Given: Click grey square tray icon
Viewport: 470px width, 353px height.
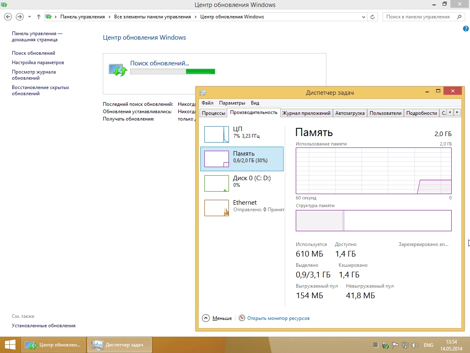Looking at the screenshot, I should [376, 345].
